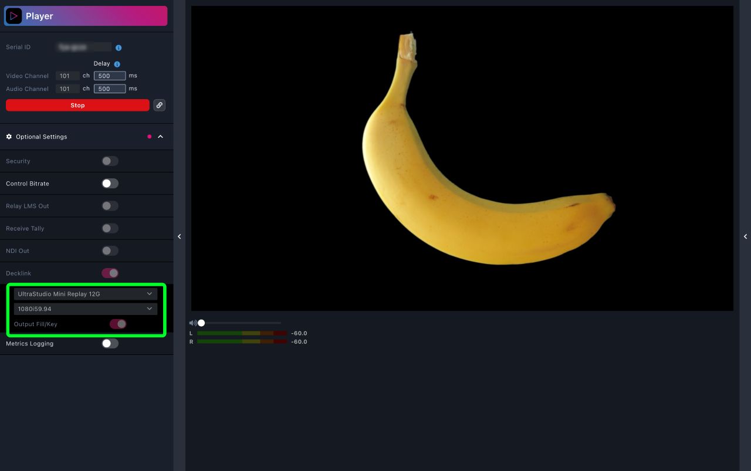Enable the NDI Out switch
751x471 pixels.
point(110,250)
